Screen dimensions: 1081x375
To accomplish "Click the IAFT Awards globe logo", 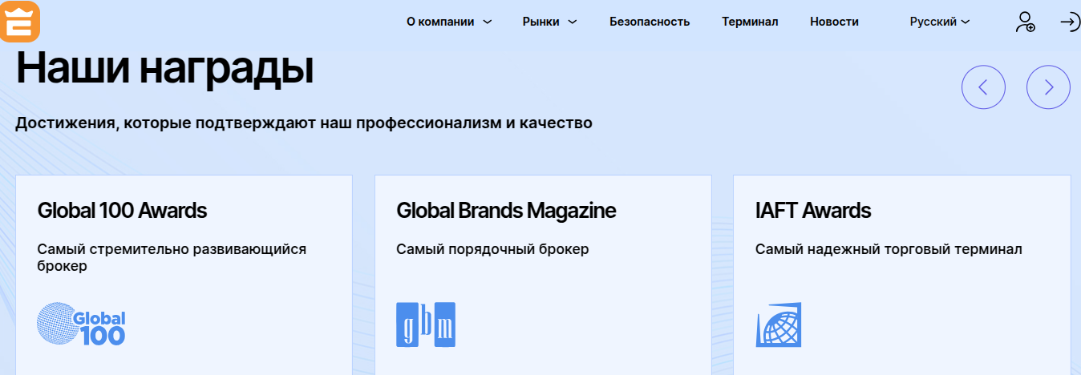I will 778,324.
